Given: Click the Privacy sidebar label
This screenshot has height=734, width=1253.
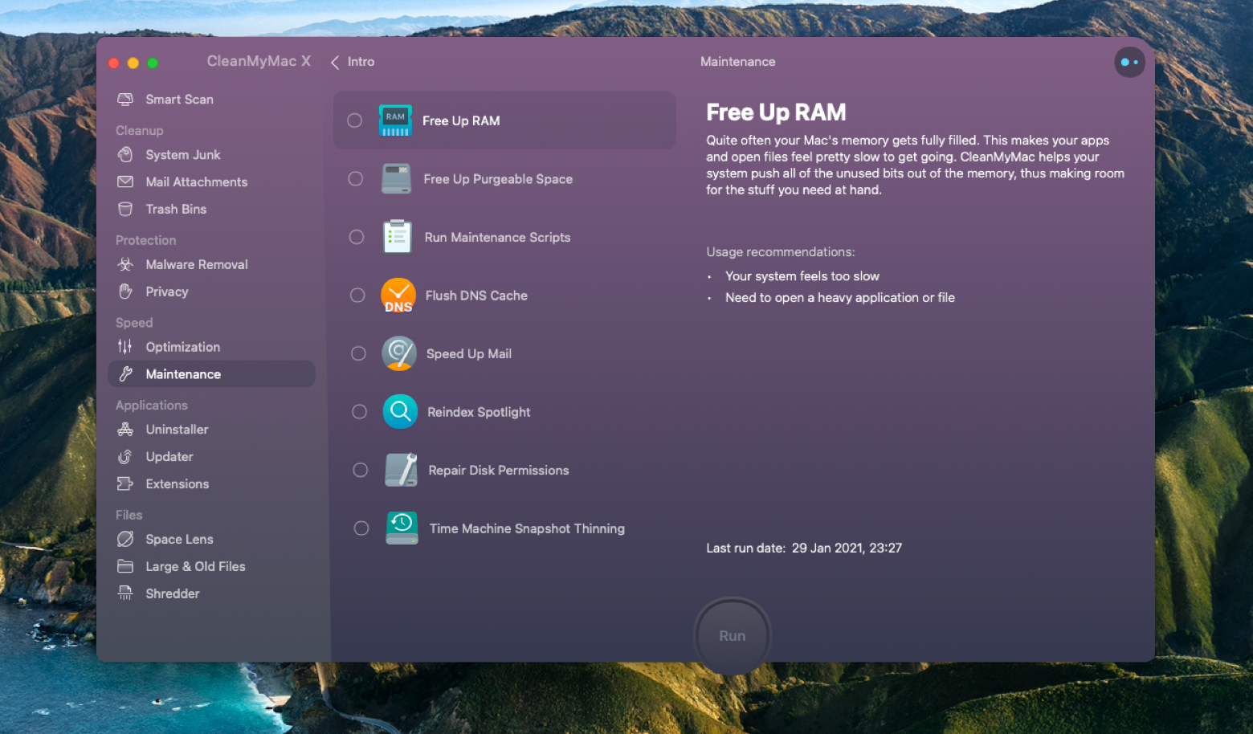Looking at the screenshot, I should pyautogui.click(x=167, y=292).
